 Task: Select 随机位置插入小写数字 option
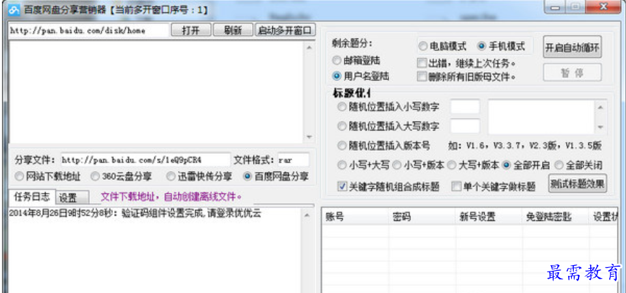(x=388, y=107)
